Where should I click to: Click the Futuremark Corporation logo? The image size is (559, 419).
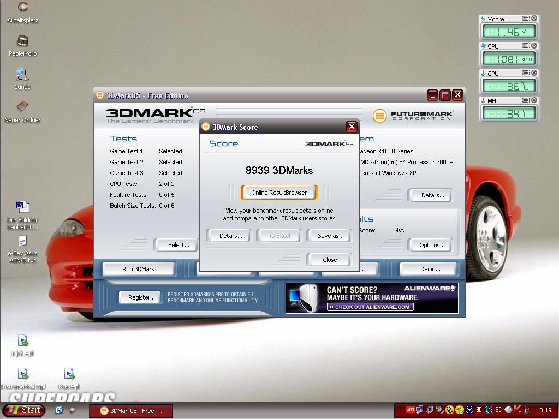tap(413, 116)
